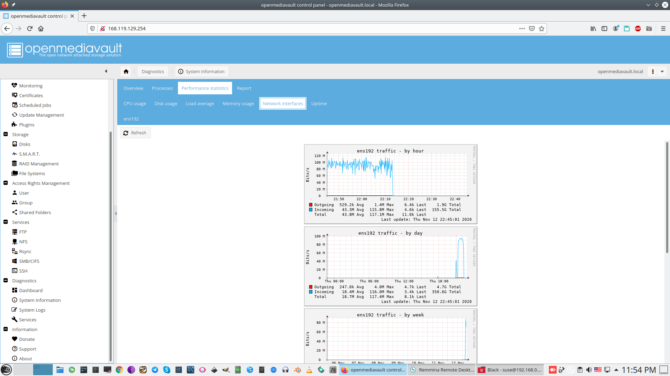
Task: Collapse the Diagnostics tree section
Action: tap(6, 281)
